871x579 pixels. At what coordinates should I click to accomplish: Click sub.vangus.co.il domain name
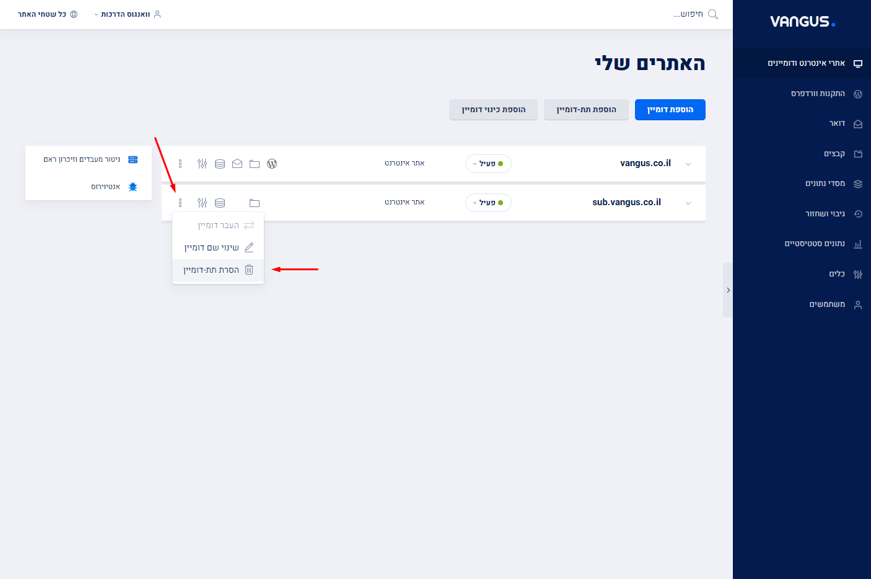pyautogui.click(x=626, y=202)
